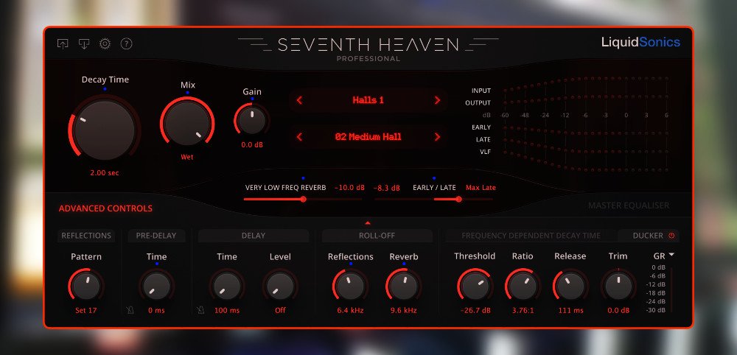Click the save preset download icon
Image resolution: width=737 pixels, height=355 pixels.
point(84,43)
